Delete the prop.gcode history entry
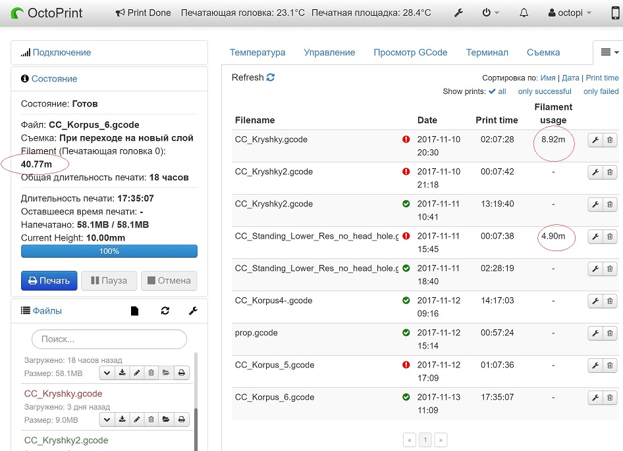Screen dimensions: 623x451 tap(610, 333)
